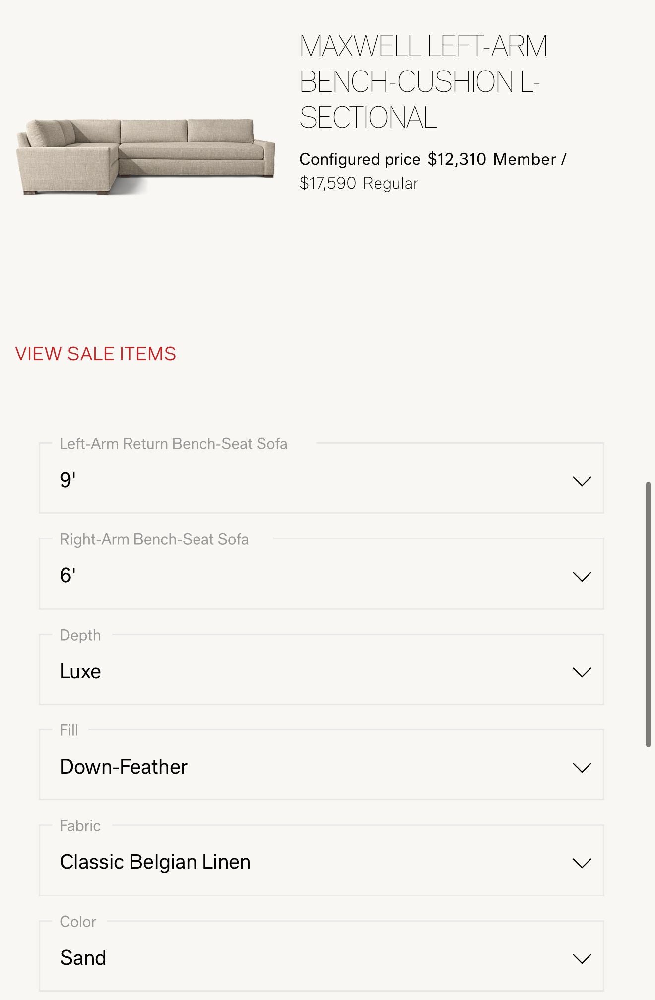Change the Down-Feather fill option
The height and width of the screenshot is (1000, 655).
(x=321, y=766)
